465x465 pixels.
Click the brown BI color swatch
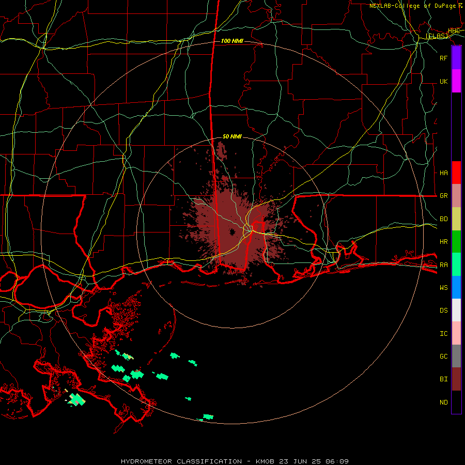456,379
